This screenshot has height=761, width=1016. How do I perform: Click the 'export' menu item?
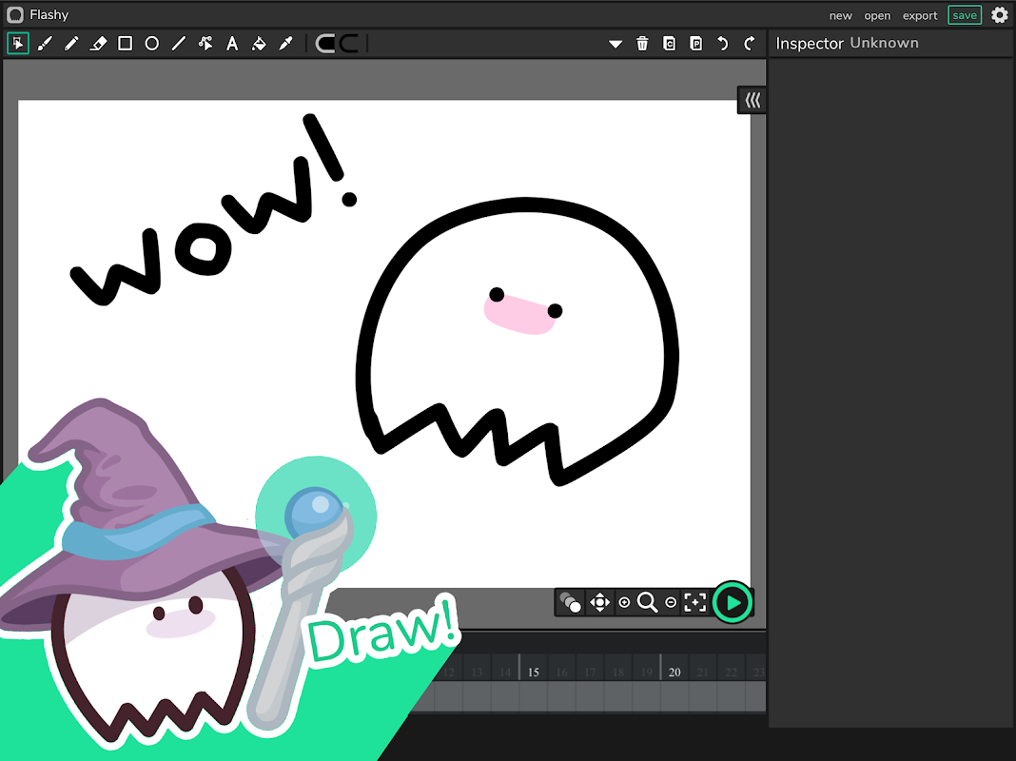click(x=920, y=15)
